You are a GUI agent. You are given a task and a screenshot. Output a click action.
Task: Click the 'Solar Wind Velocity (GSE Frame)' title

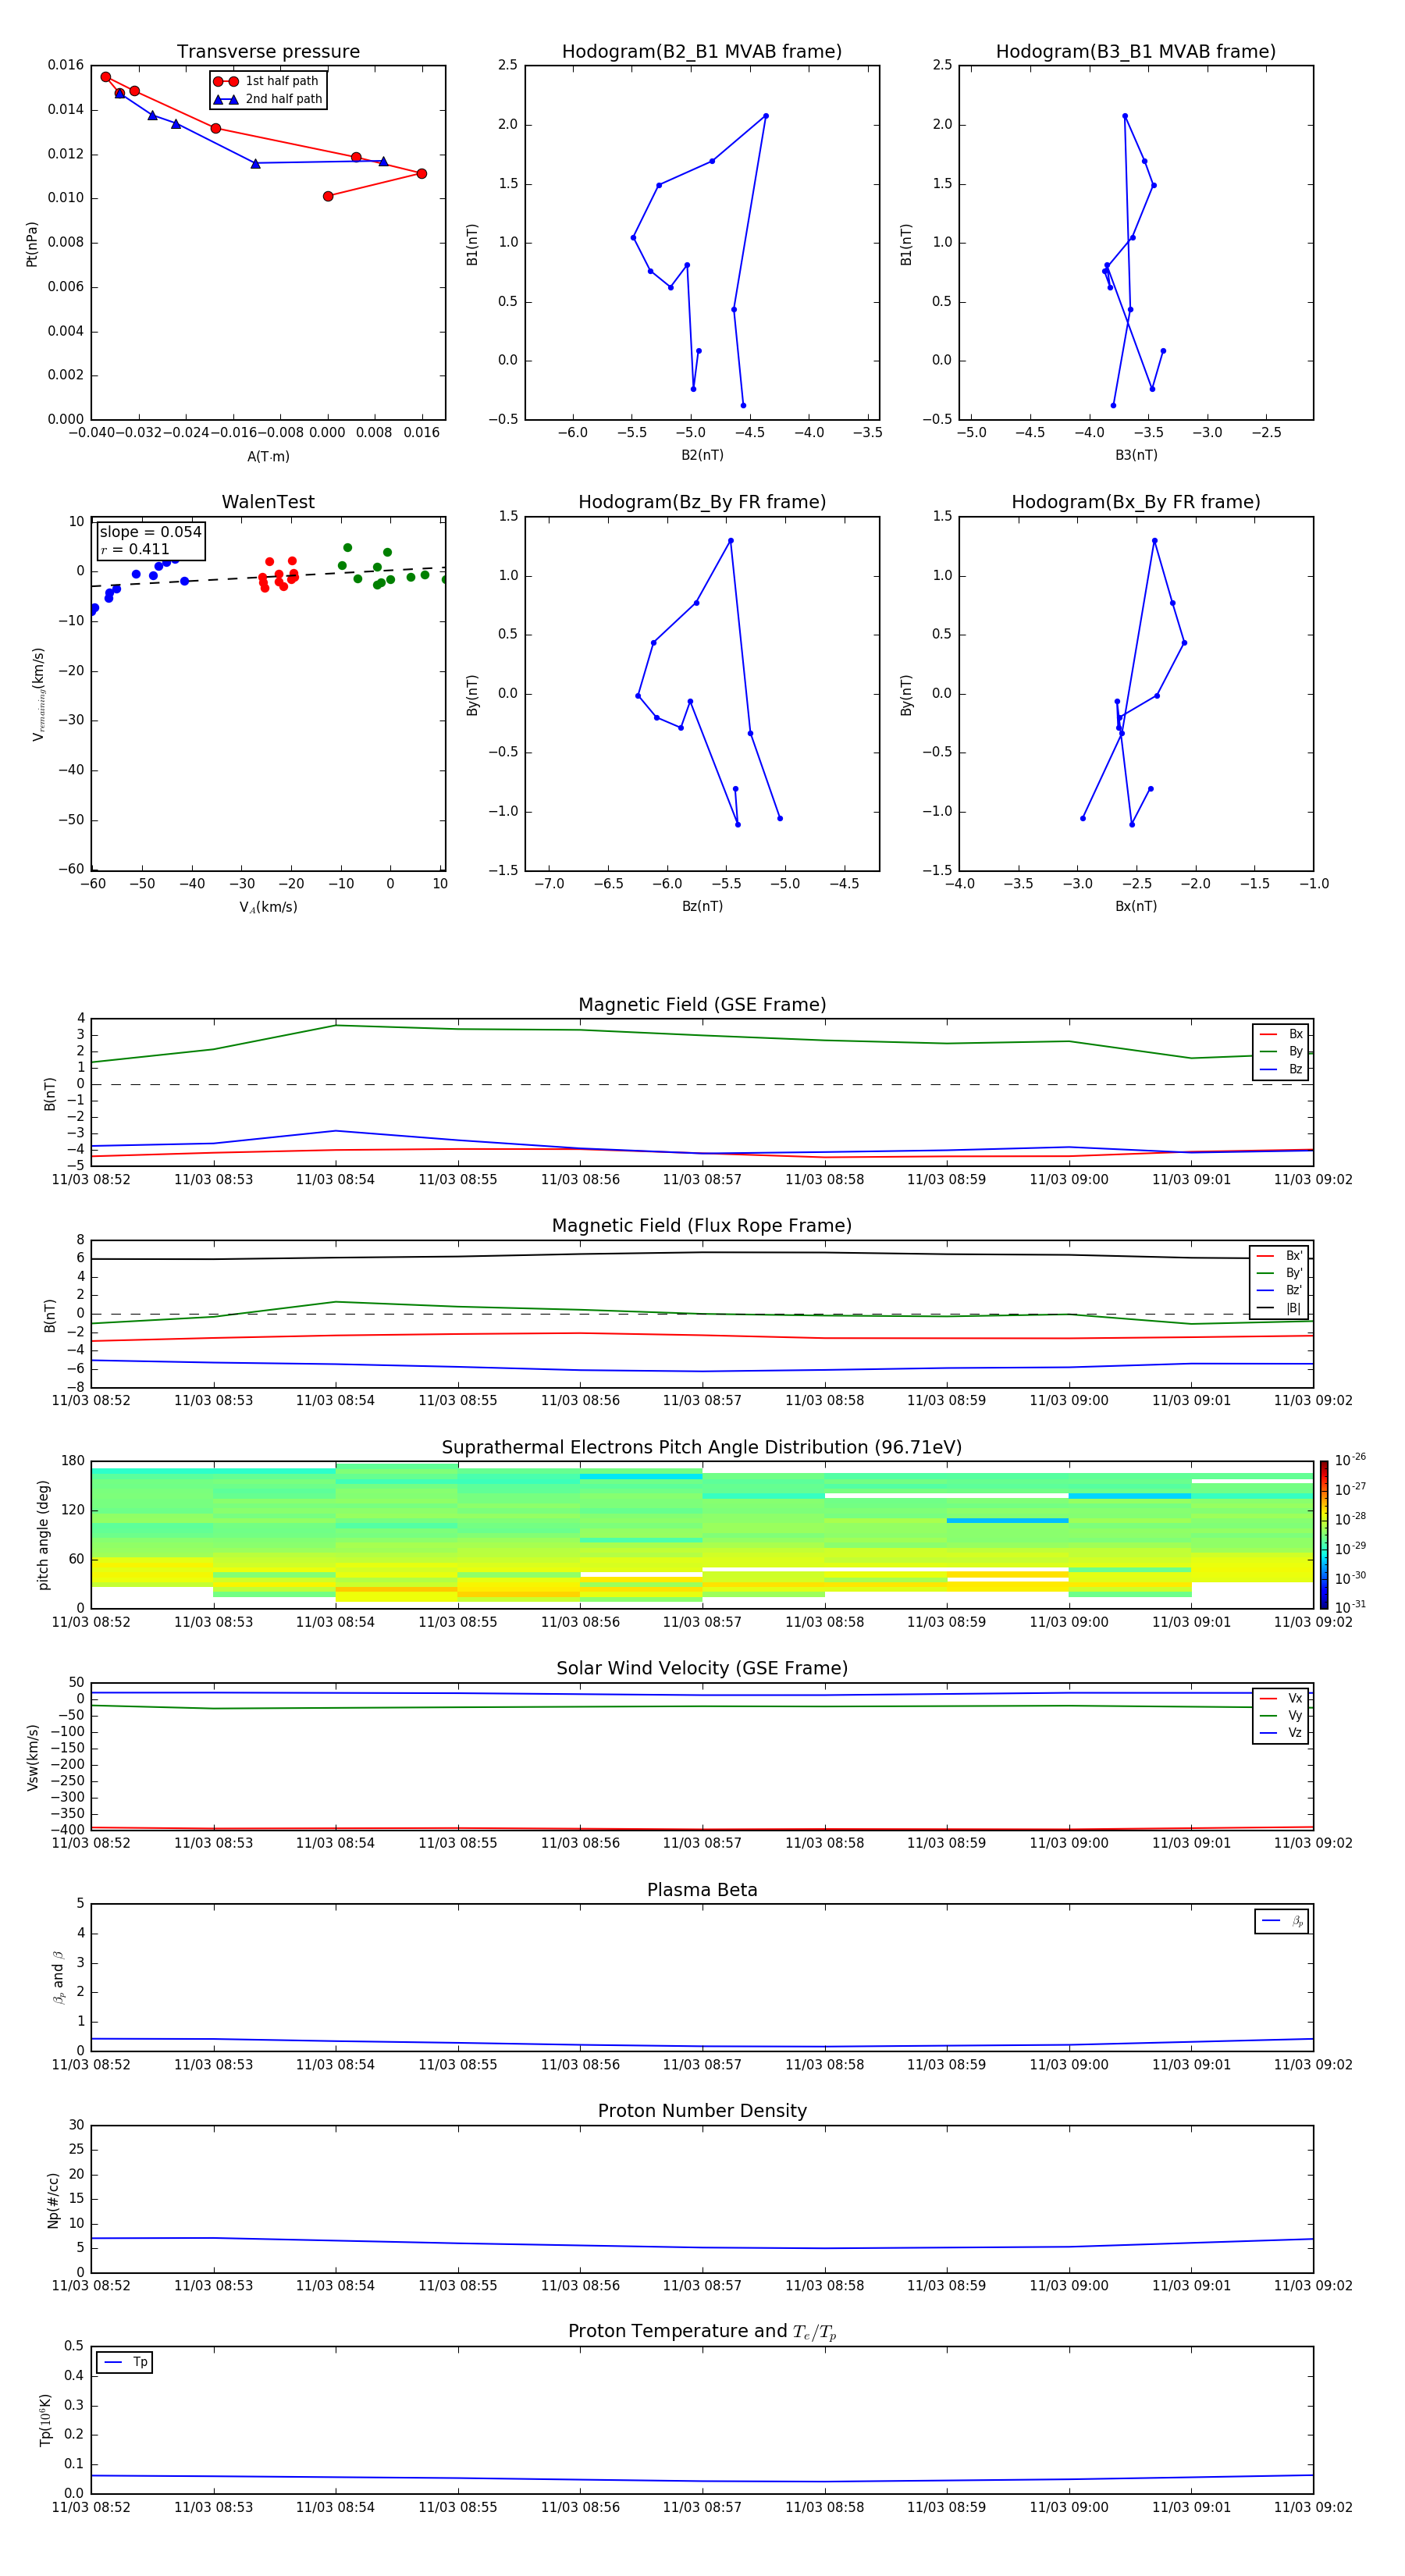(x=702, y=1669)
